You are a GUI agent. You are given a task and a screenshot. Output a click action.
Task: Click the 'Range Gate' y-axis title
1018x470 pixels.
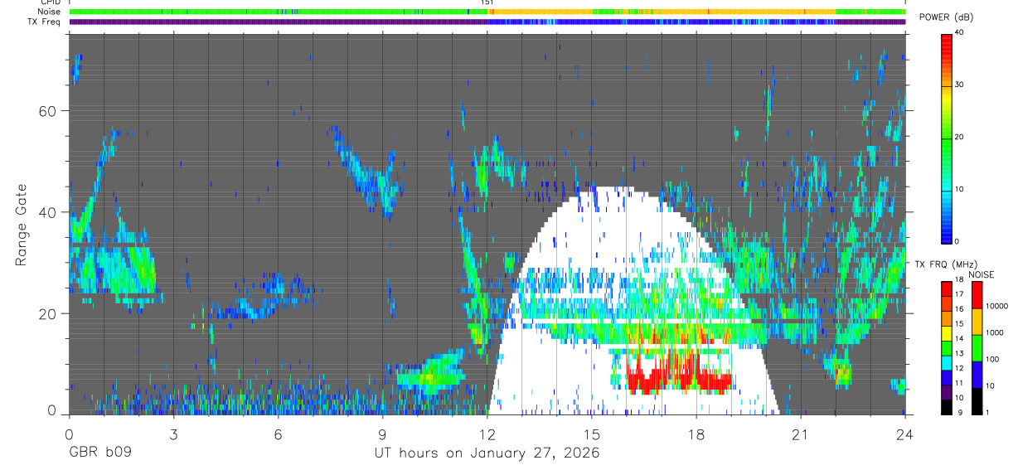(22, 225)
